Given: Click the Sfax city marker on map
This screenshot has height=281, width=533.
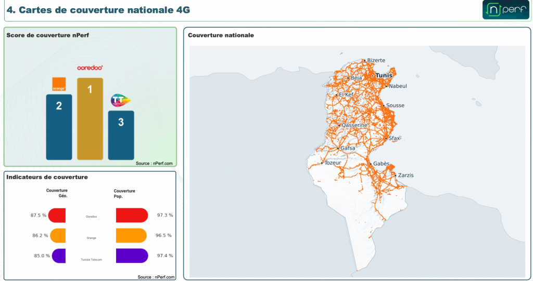Looking at the screenshot, I should (386, 139).
